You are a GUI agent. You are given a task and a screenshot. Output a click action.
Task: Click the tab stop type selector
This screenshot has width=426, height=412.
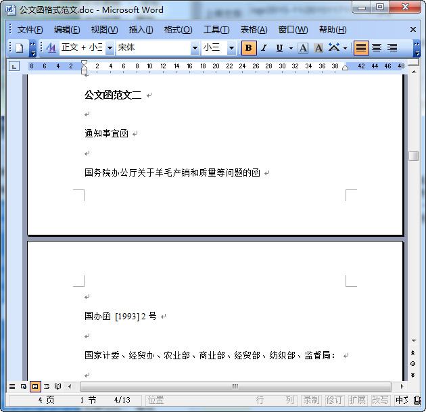[14, 66]
